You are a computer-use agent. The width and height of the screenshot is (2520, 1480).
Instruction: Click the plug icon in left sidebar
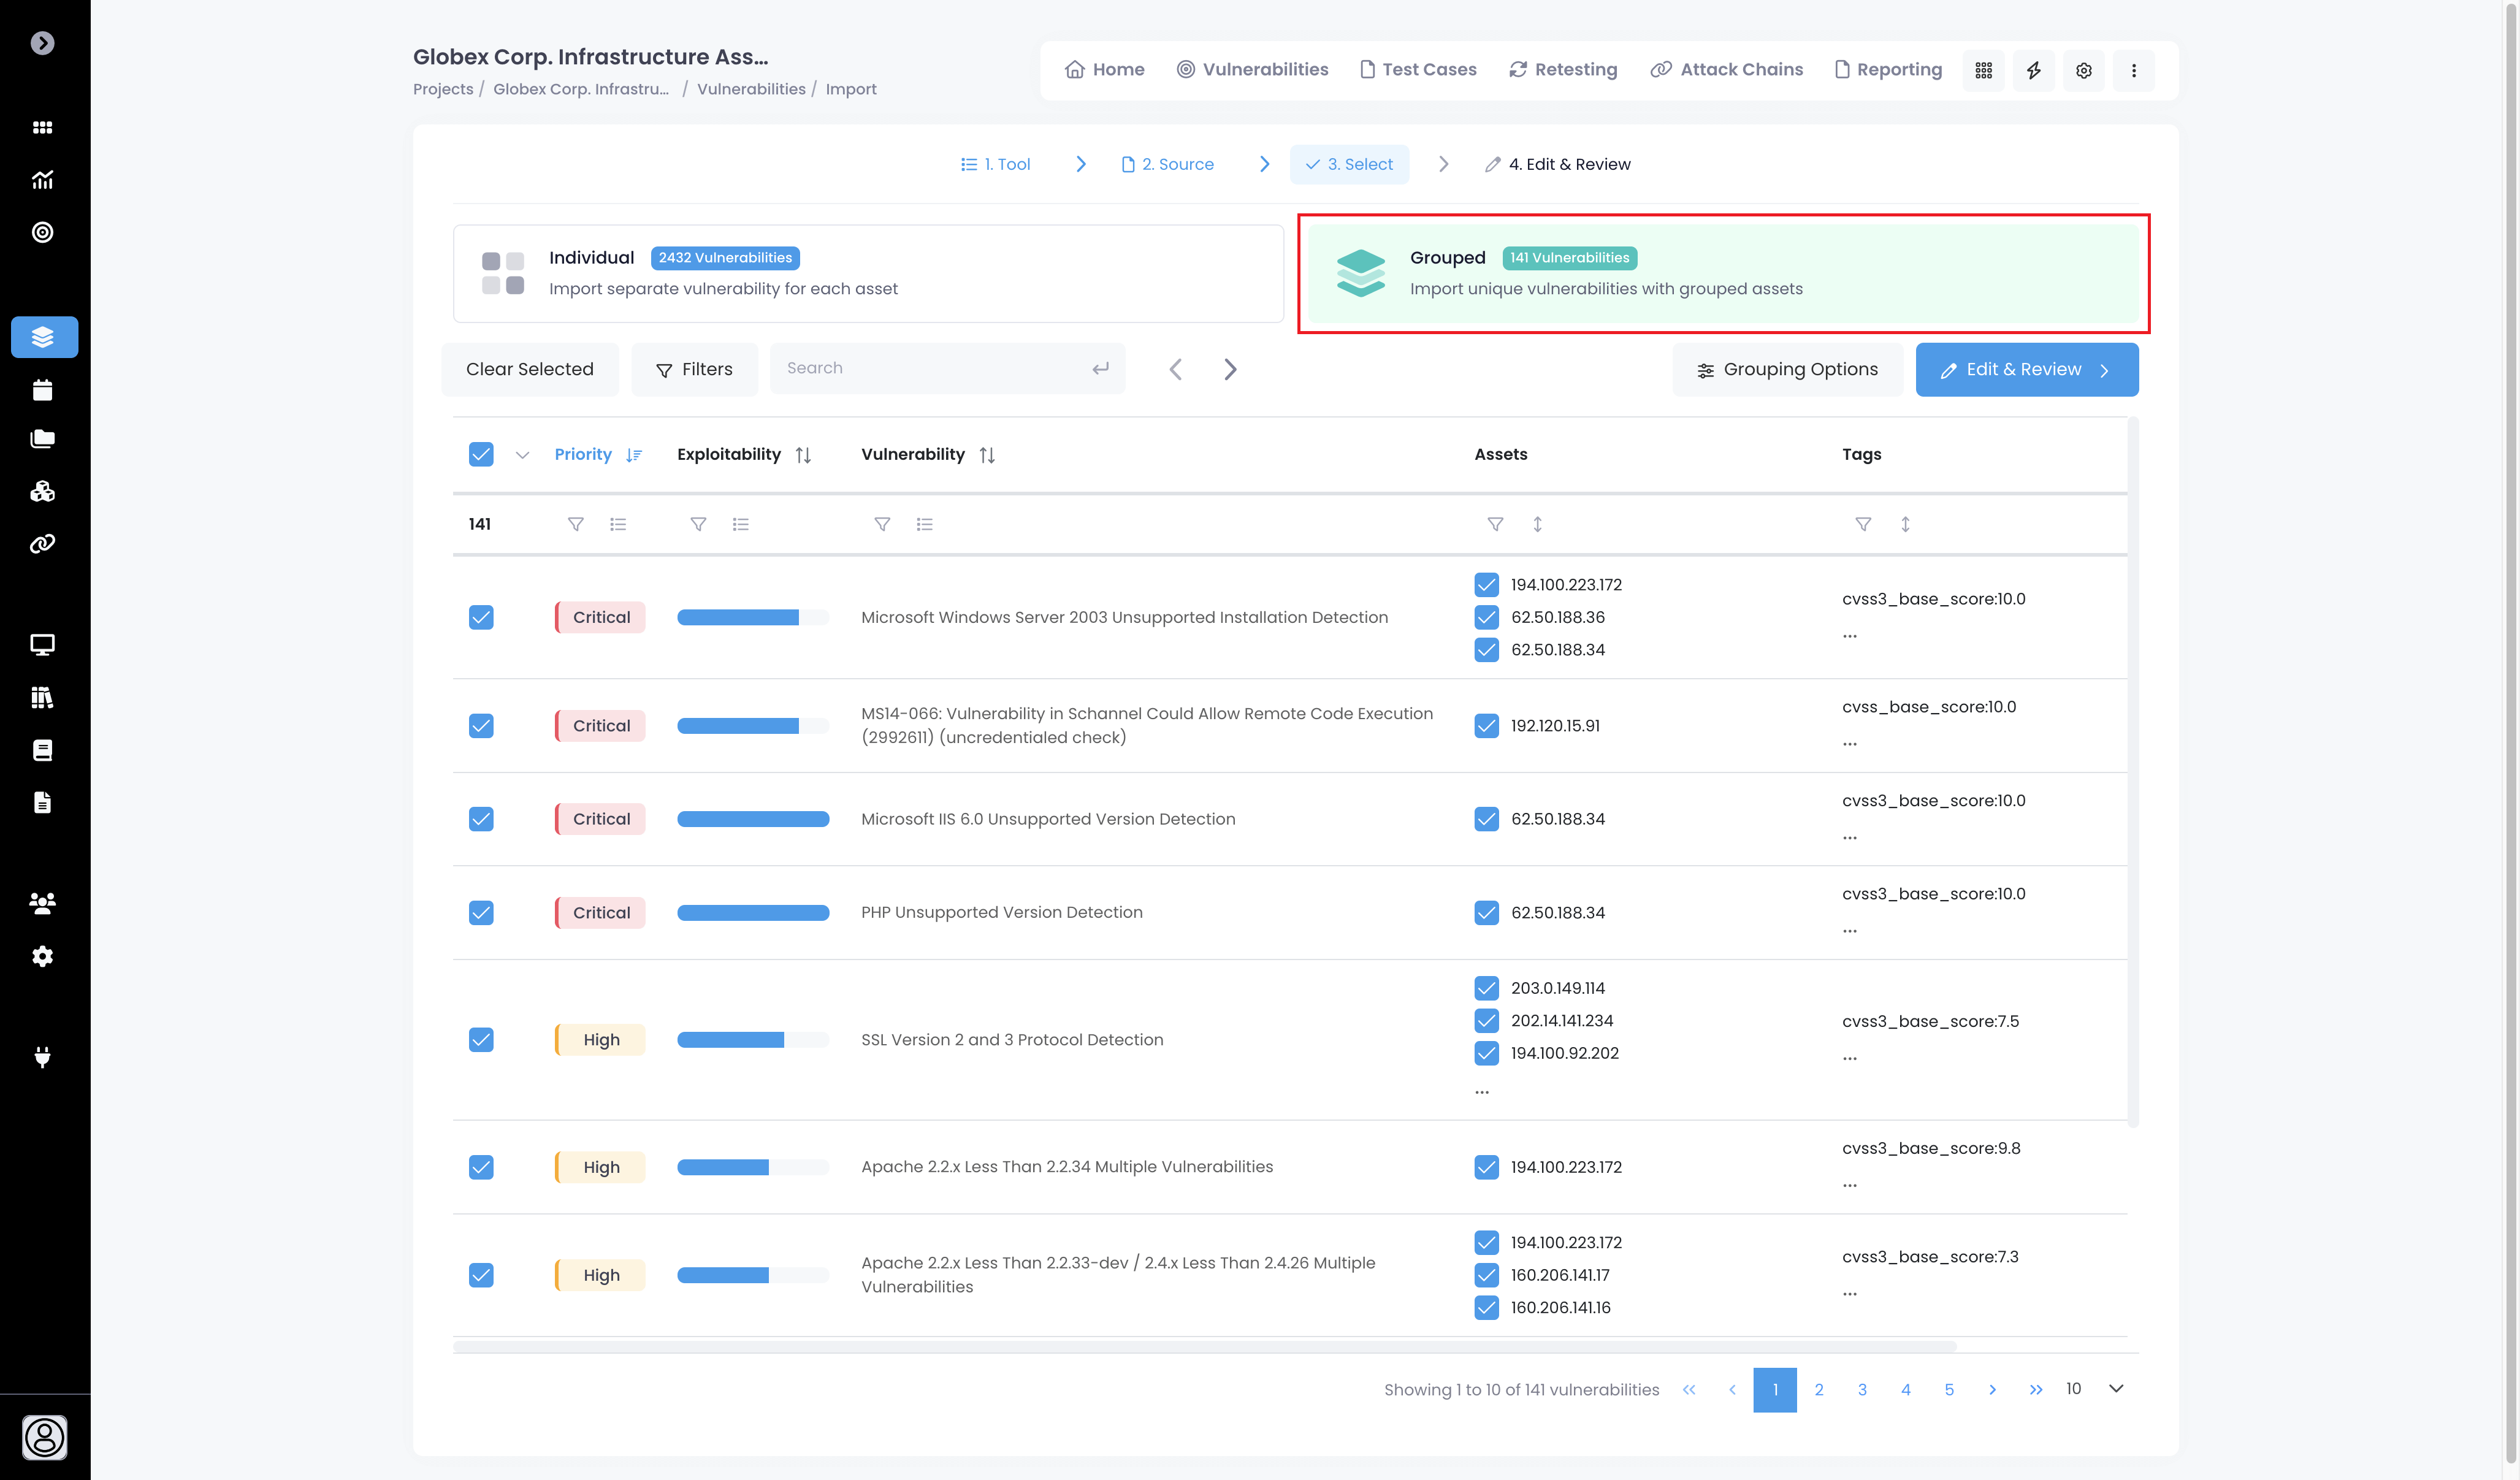click(x=42, y=1057)
